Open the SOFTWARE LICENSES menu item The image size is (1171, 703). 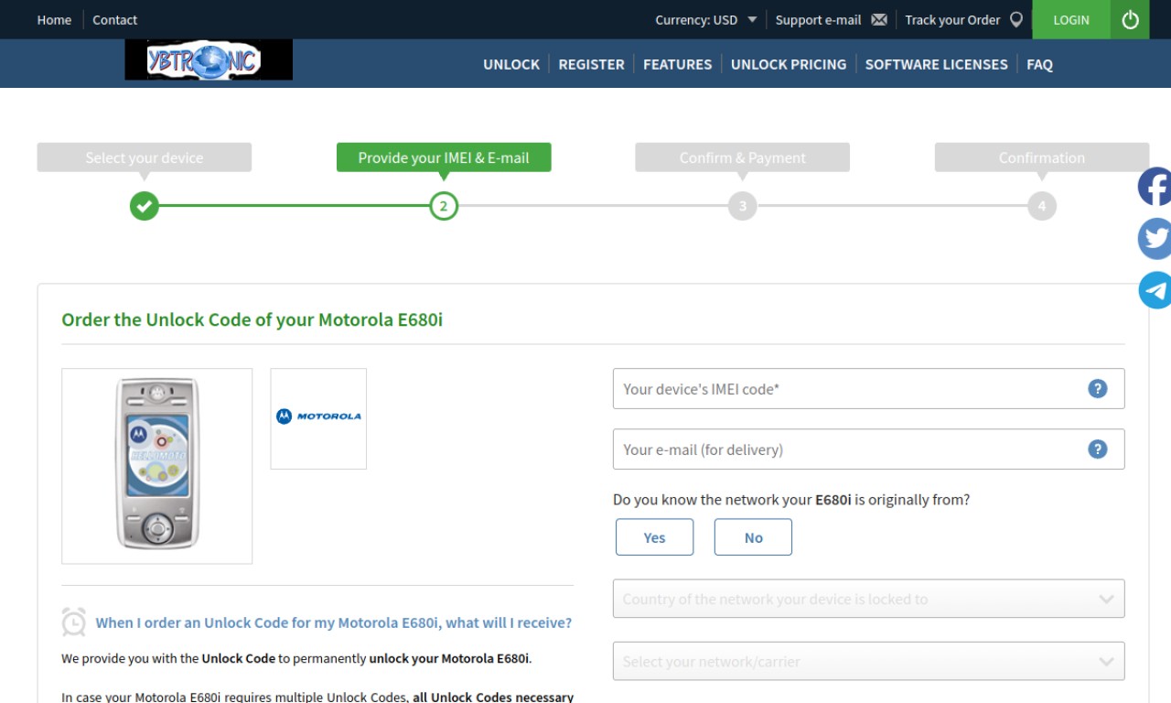tap(936, 64)
